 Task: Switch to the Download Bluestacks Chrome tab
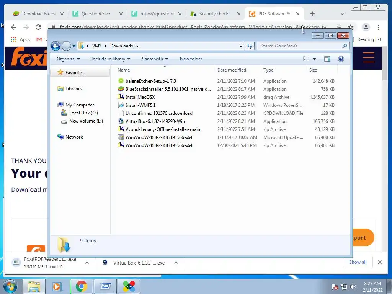click(x=38, y=14)
